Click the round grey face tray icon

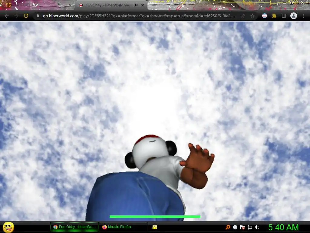point(235,227)
